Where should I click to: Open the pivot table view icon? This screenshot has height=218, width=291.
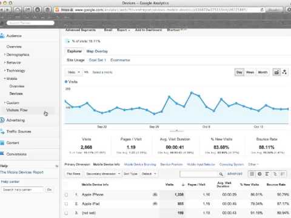pyautogui.click(x=283, y=174)
